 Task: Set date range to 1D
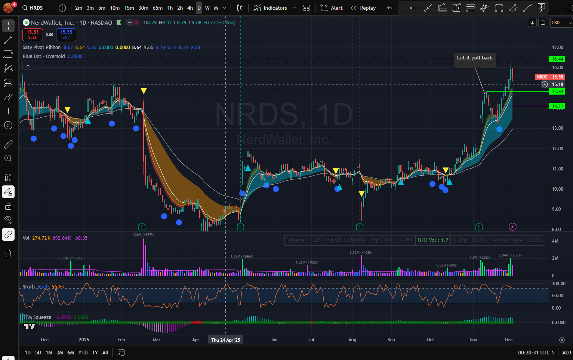pyautogui.click(x=28, y=353)
